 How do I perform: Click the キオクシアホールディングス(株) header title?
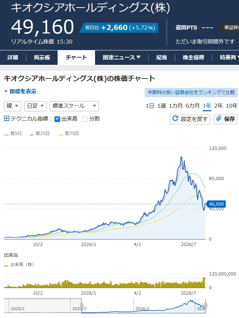pyautogui.click(x=90, y=8)
